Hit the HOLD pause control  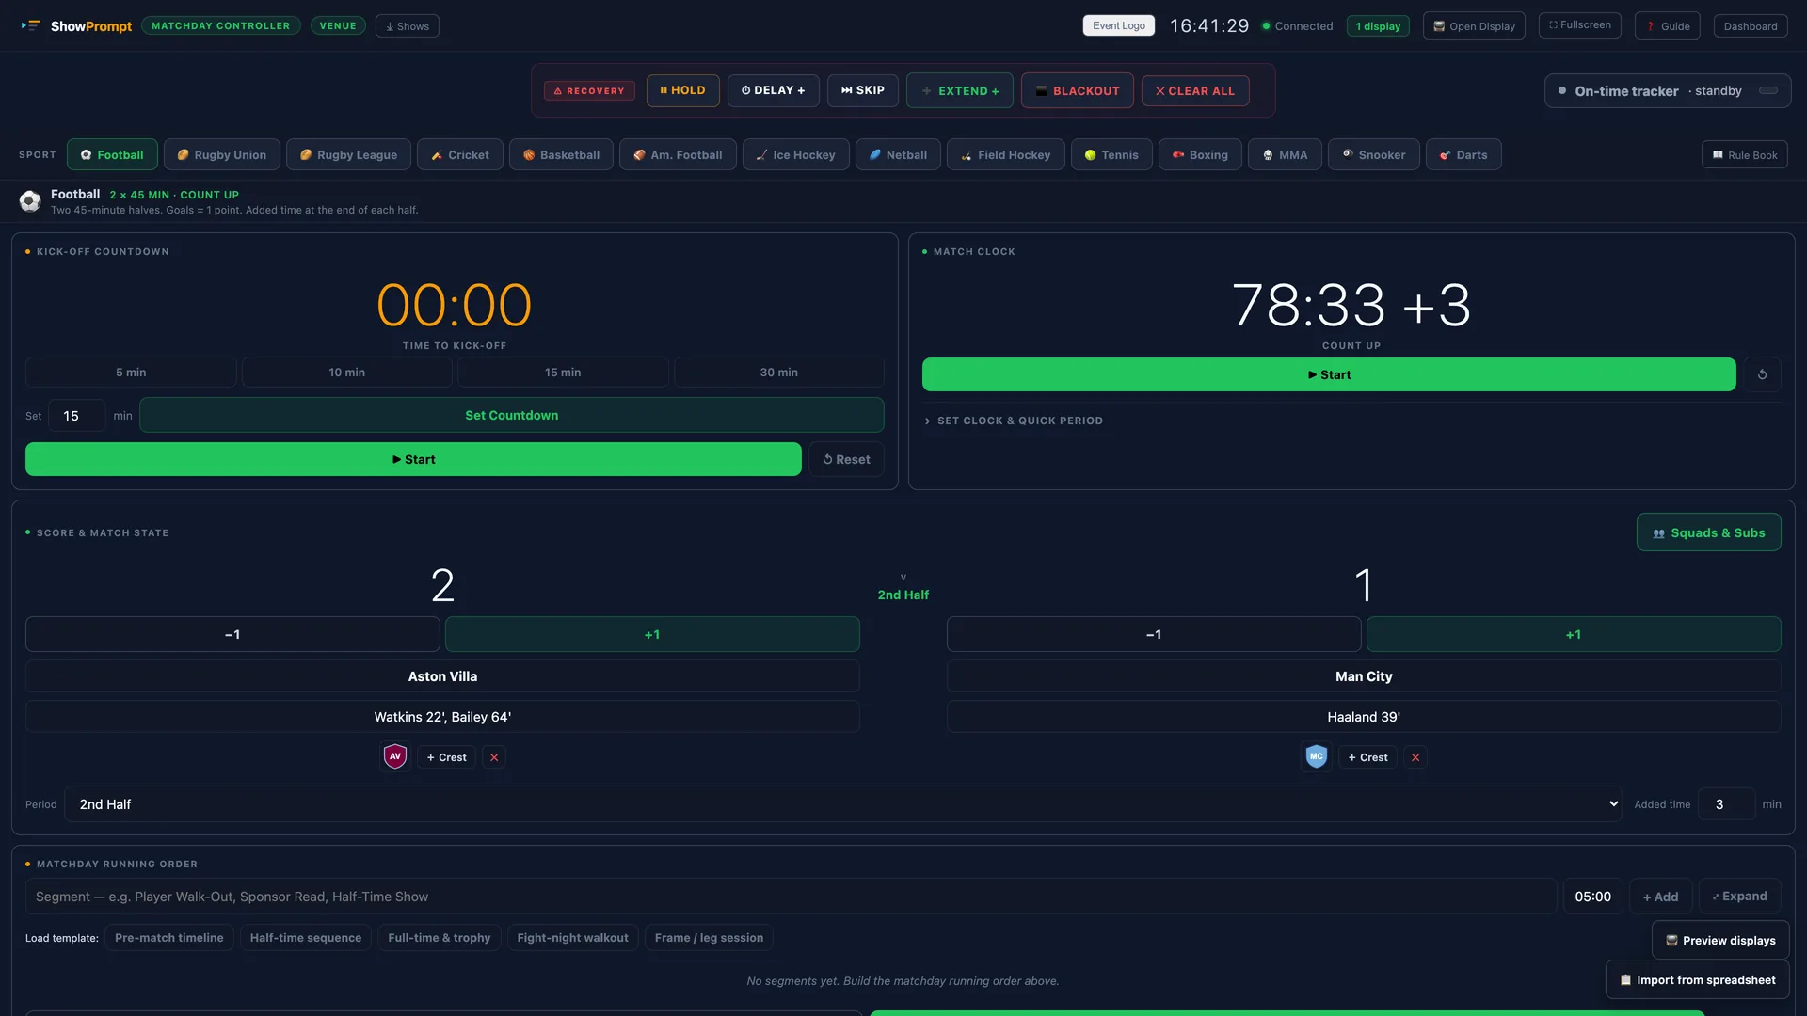683,90
